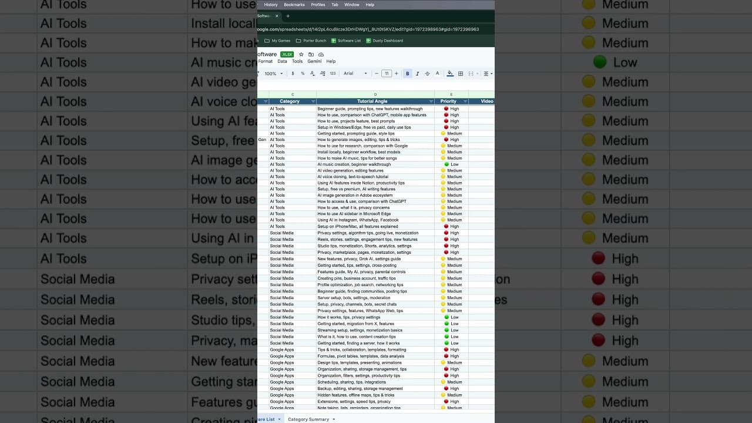The image size is (752, 423).
Task: Click the Video header cell
Action: 482,101
